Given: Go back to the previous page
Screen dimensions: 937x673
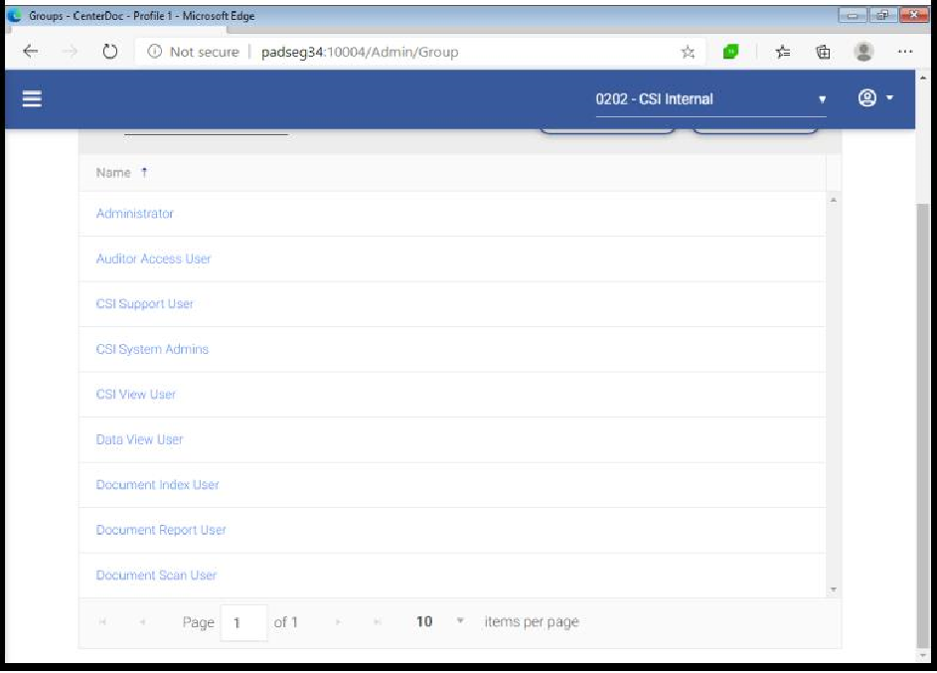Looking at the screenshot, I should [x=31, y=52].
